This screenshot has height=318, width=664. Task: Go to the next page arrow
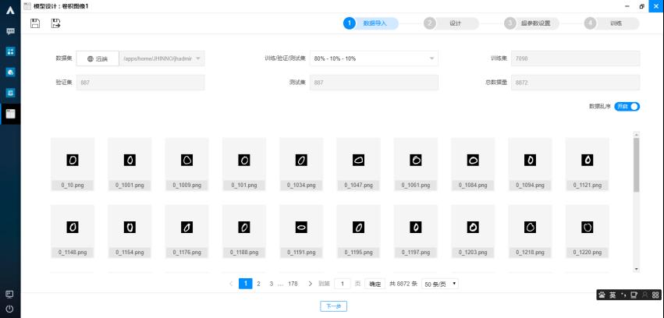coord(310,284)
